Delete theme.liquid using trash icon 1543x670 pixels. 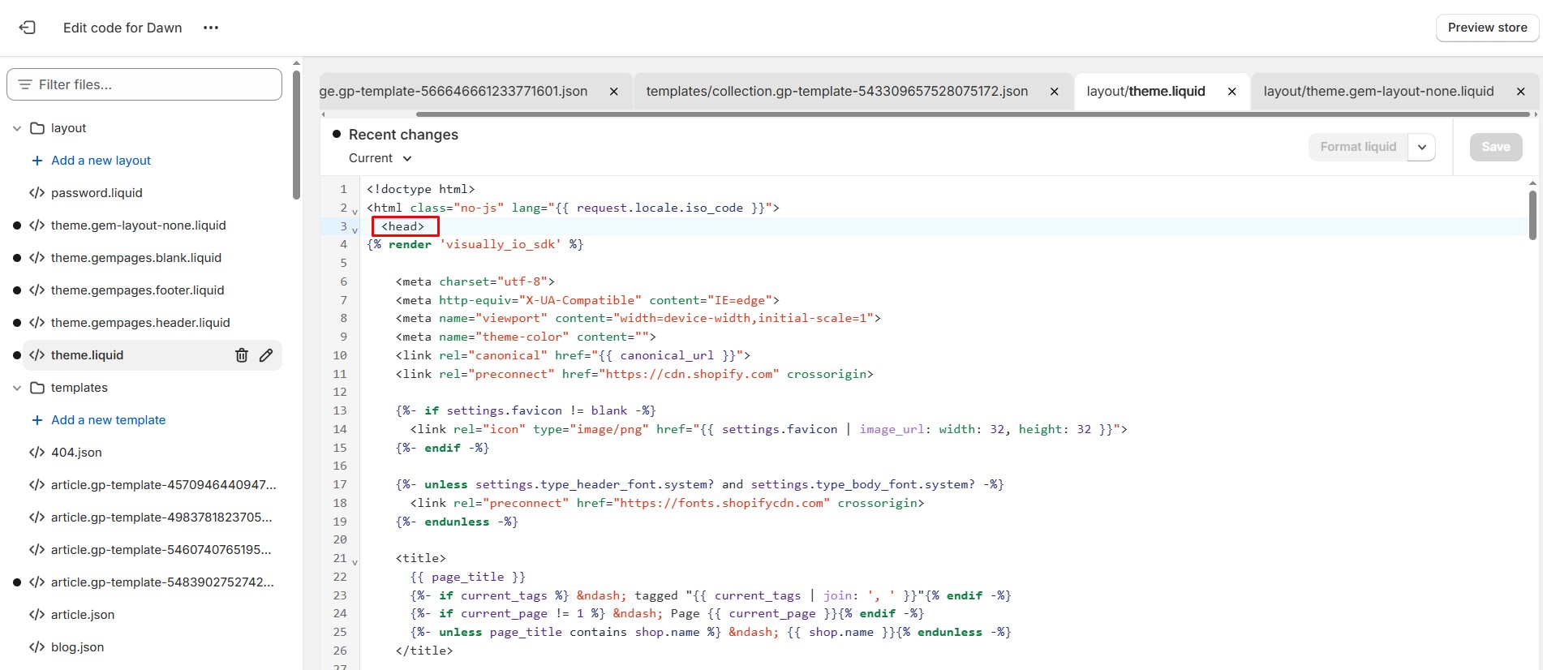tap(242, 355)
